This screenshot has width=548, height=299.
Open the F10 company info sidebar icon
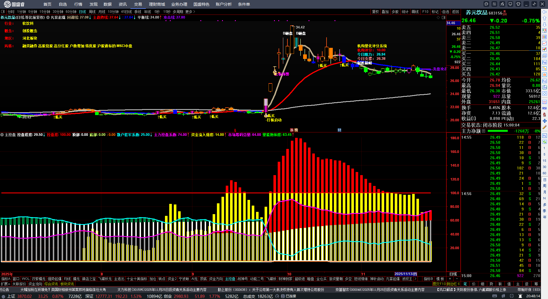click(545, 62)
